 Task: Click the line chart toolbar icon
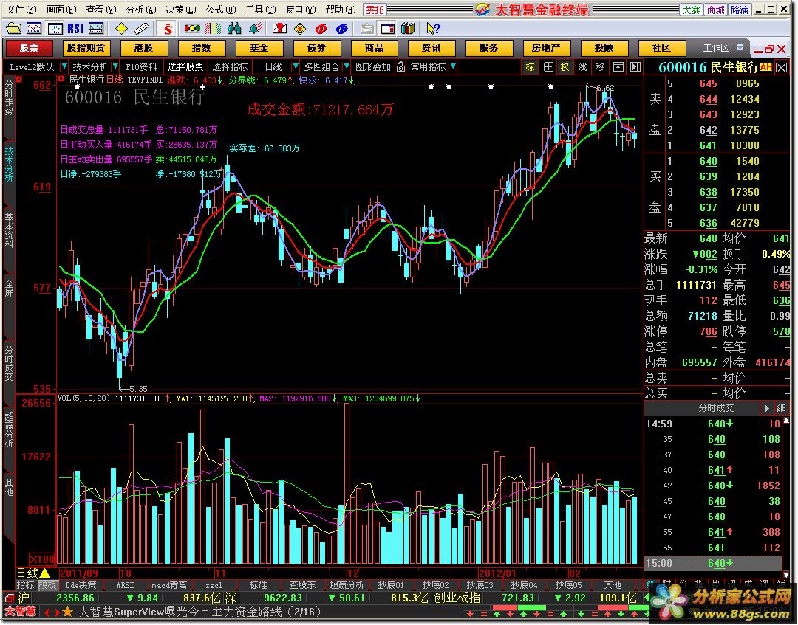34,29
